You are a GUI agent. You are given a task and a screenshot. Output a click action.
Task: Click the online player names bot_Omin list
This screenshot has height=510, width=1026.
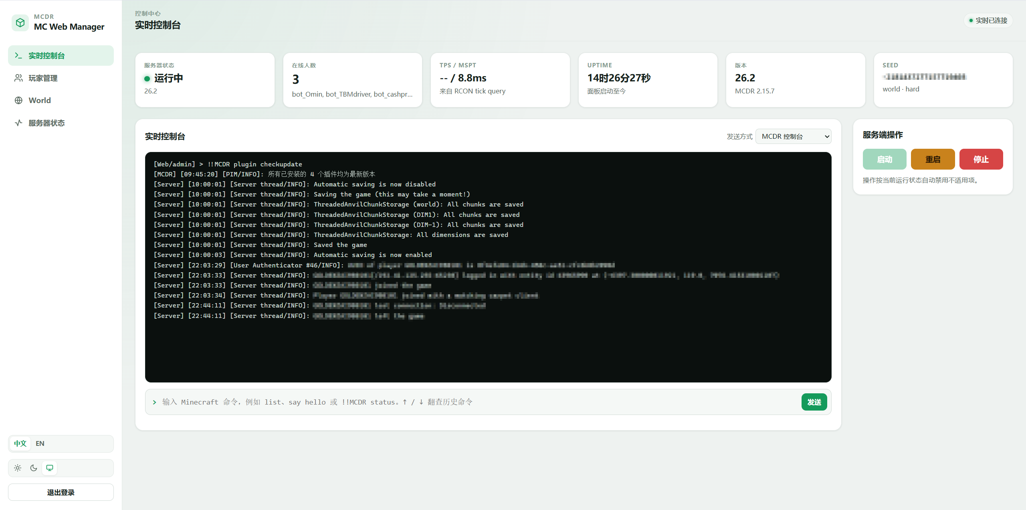pyautogui.click(x=352, y=94)
